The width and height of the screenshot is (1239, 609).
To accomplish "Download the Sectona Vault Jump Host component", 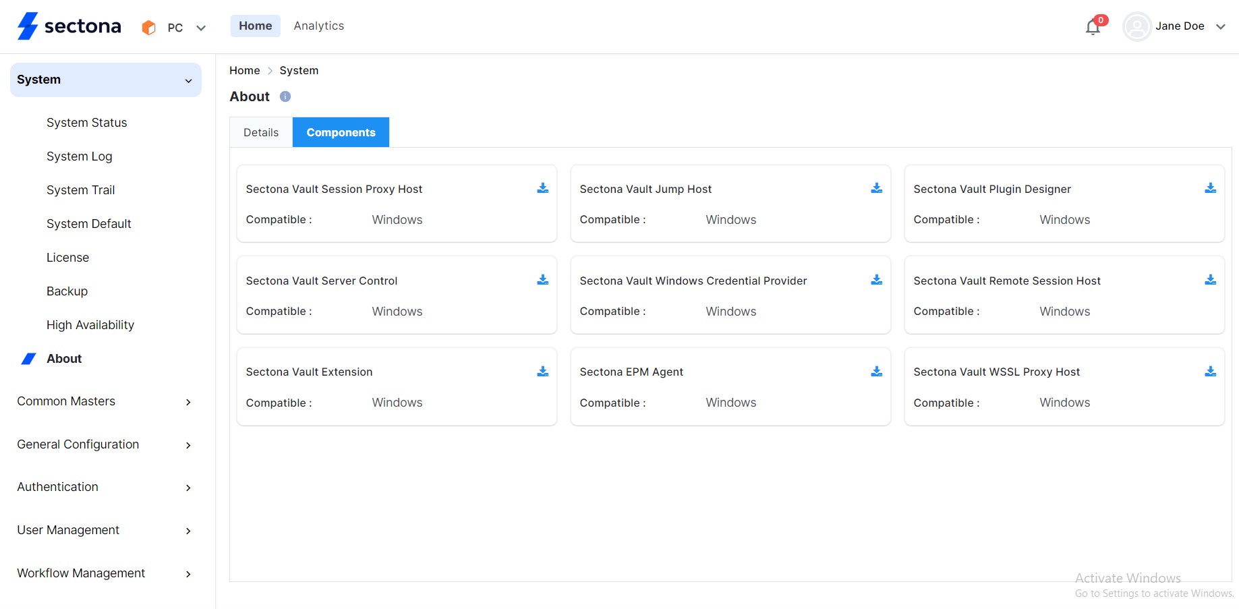I will [x=876, y=188].
